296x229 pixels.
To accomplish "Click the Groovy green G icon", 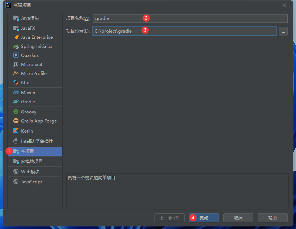I will pyautogui.click(x=16, y=112).
